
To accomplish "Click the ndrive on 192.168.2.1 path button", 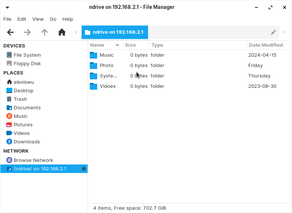I will (x=115, y=32).
